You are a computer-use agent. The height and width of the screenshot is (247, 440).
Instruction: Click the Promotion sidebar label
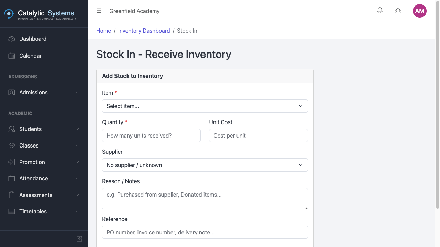tap(32, 162)
